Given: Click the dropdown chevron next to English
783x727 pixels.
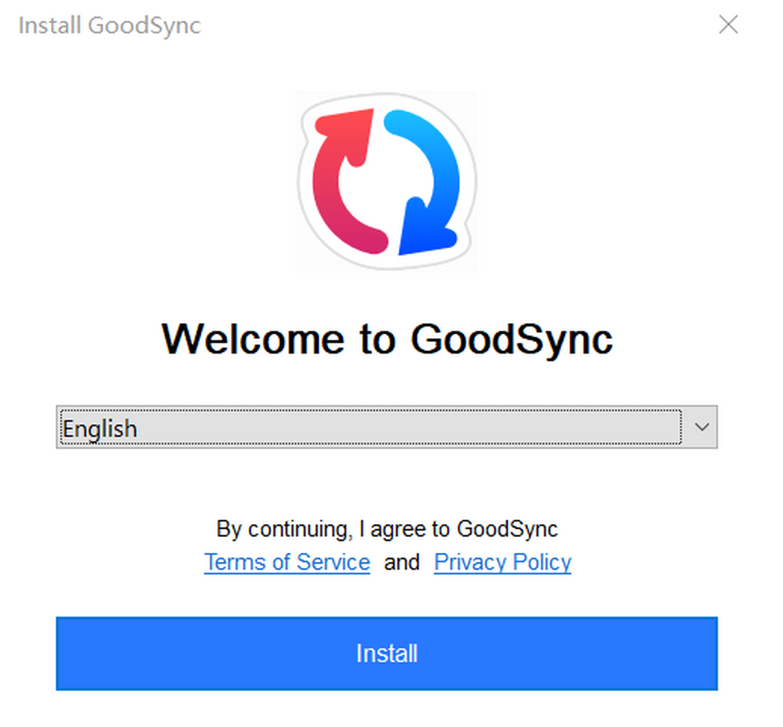Looking at the screenshot, I should tap(702, 427).
